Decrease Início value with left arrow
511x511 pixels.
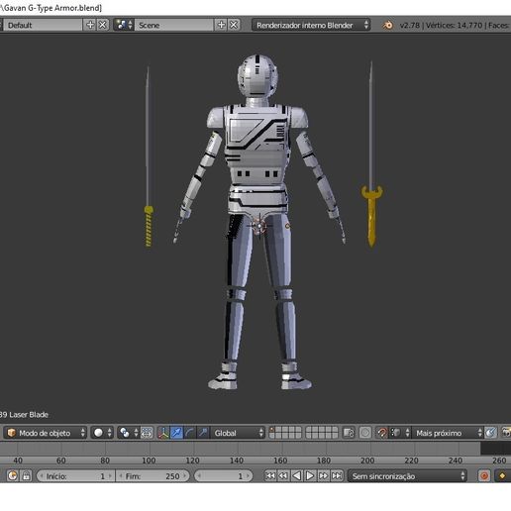[42, 476]
